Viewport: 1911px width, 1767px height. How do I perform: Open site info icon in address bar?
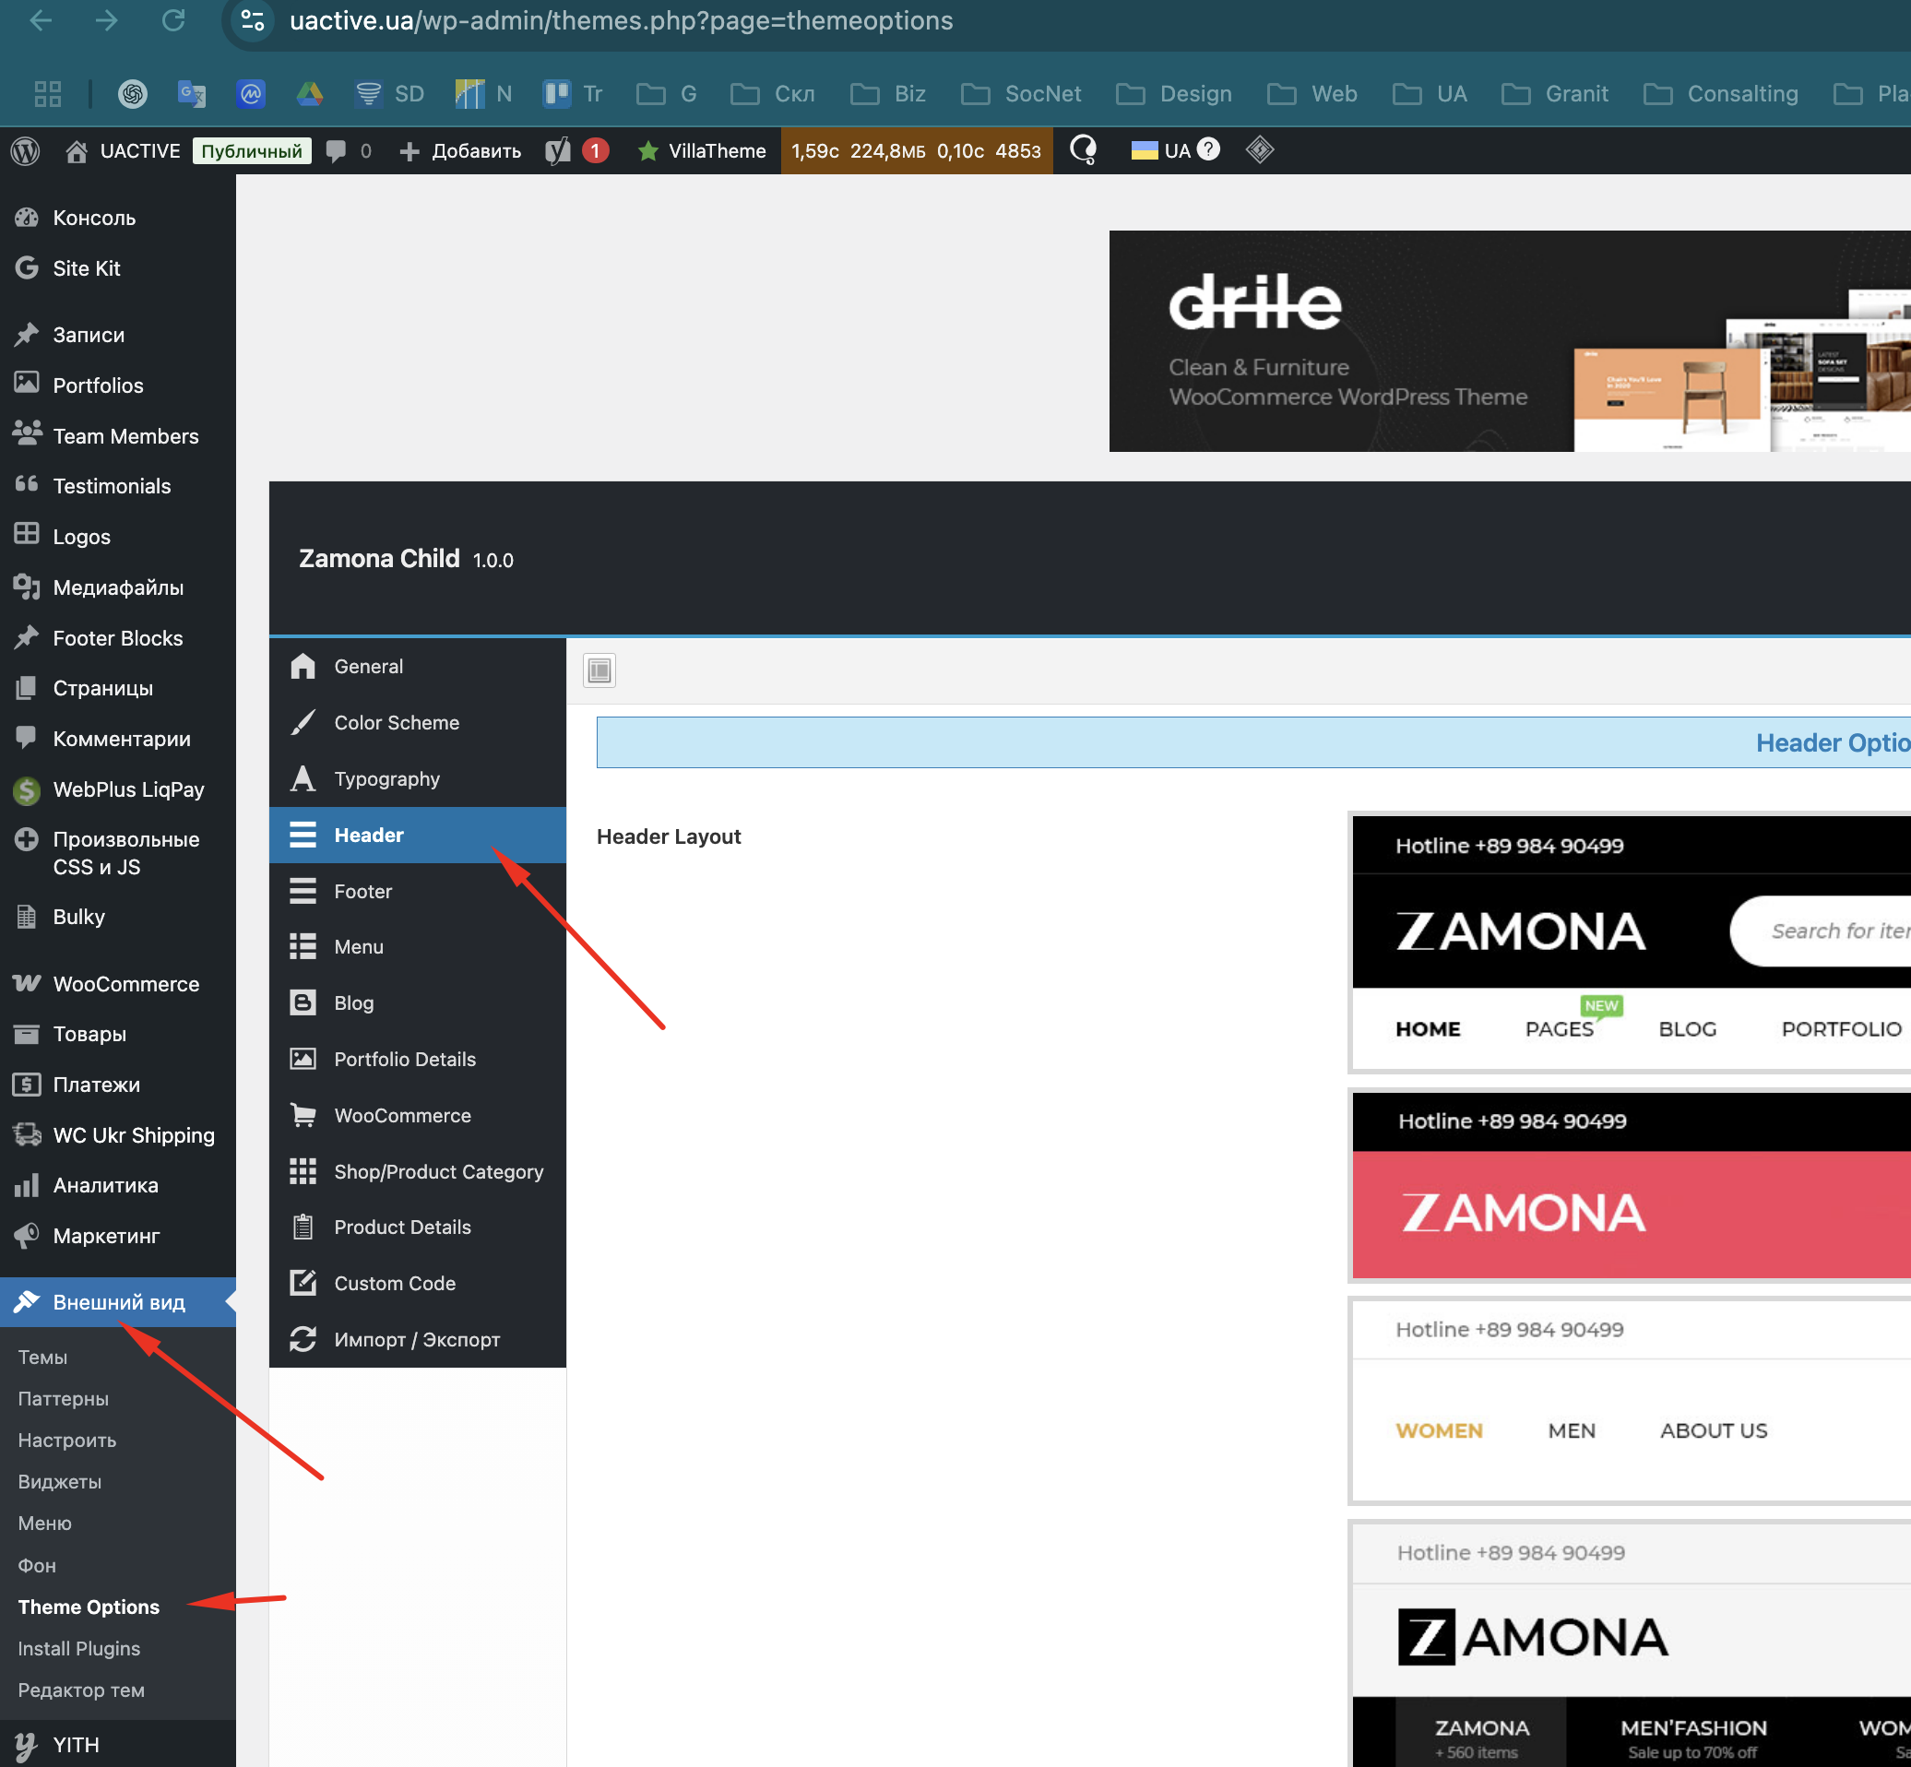click(x=253, y=20)
